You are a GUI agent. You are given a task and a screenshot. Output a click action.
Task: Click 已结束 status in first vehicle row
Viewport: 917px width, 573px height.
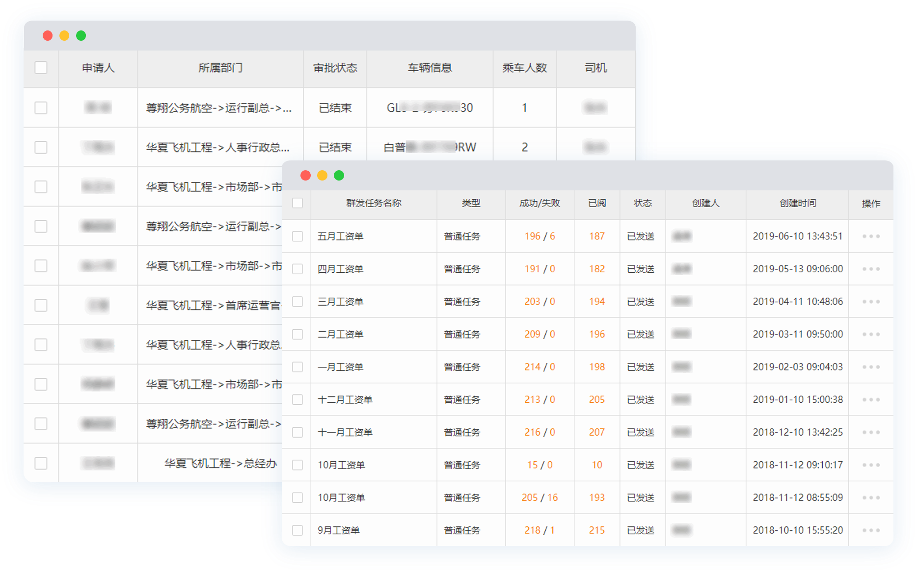[335, 108]
